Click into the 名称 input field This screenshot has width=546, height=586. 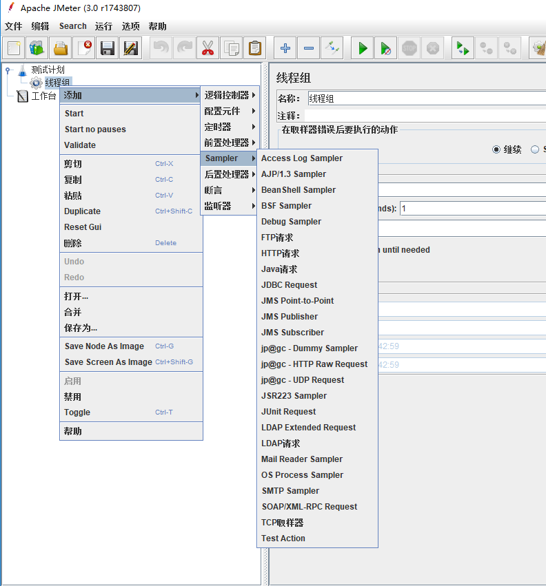tap(427, 98)
